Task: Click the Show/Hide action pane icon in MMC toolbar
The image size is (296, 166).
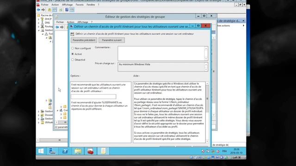Action: (72, 10)
